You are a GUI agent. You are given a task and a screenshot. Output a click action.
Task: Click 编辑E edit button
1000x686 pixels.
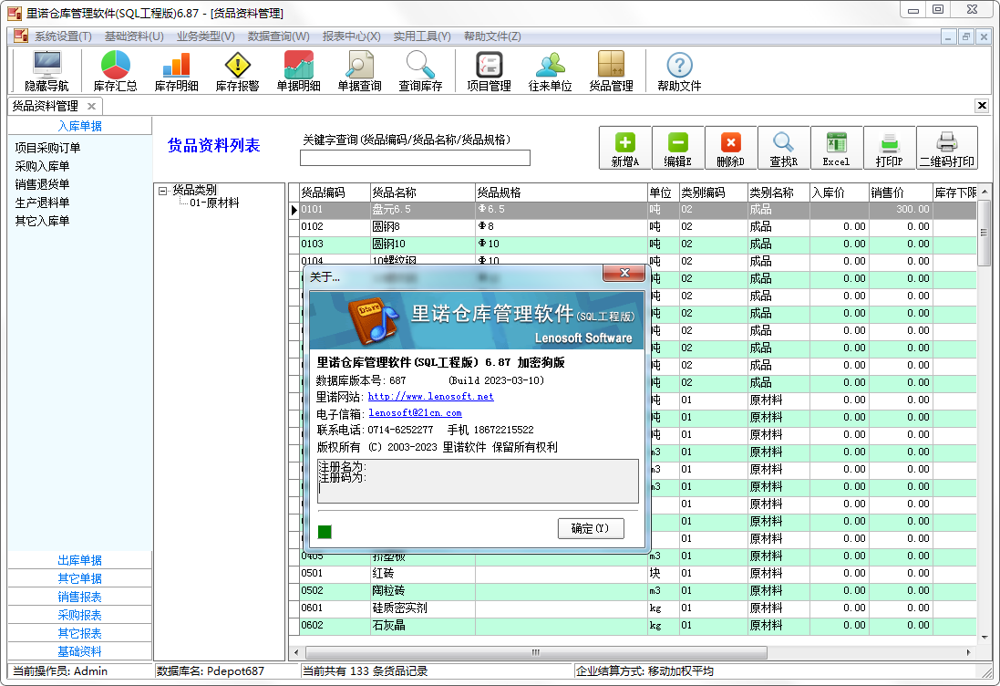tap(678, 148)
